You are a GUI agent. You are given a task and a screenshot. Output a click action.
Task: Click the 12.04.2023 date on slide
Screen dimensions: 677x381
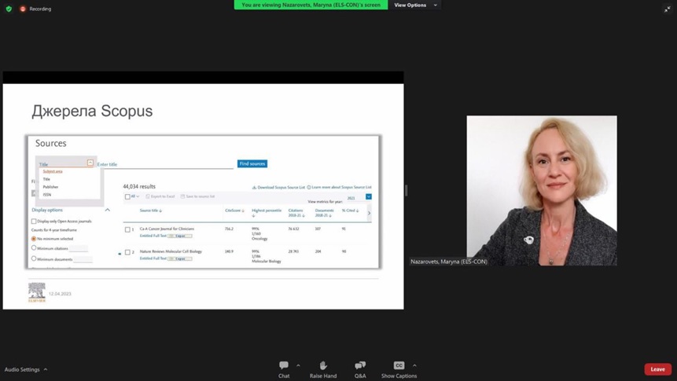click(60, 294)
